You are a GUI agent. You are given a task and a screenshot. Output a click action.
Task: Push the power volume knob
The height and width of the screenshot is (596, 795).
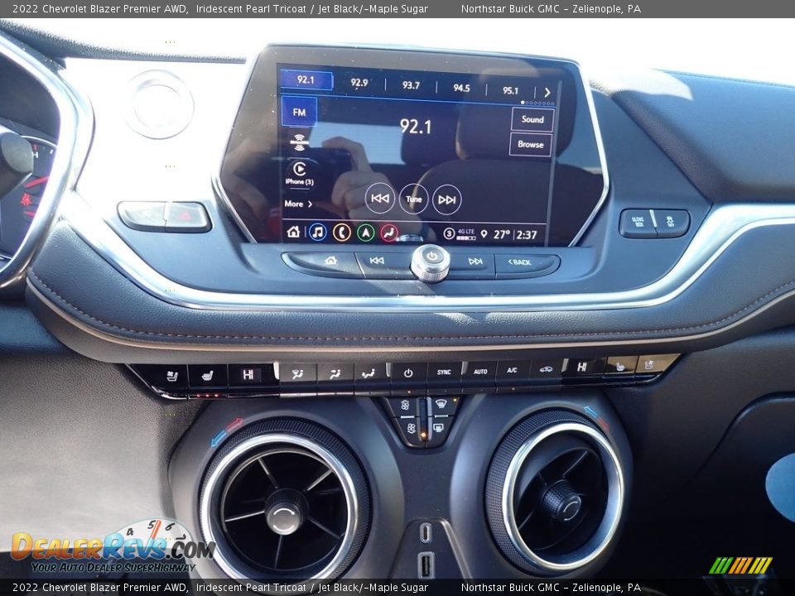[431, 262]
